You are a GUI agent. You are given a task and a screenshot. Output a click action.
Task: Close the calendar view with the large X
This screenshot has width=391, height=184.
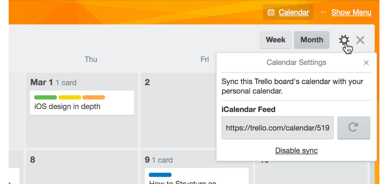360,40
